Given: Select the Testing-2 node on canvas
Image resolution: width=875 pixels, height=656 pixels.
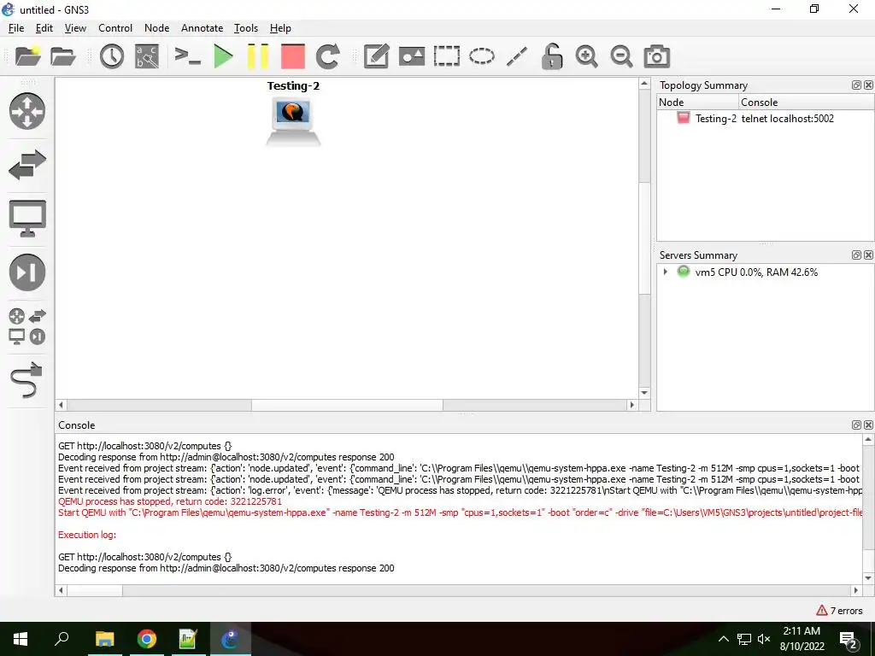Looking at the screenshot, I should (x=293, y=120).
